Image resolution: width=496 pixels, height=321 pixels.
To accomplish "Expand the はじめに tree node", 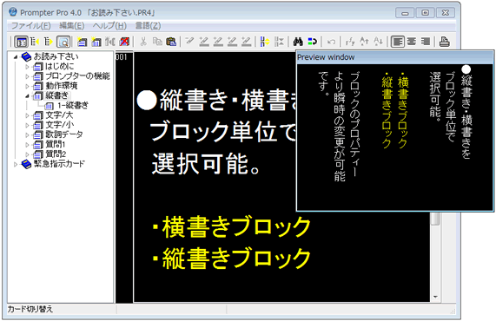I will (27, 67).
